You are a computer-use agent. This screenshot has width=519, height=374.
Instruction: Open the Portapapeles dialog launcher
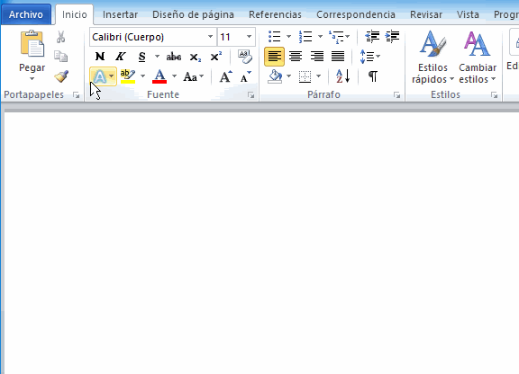click(x=76, y=95)
